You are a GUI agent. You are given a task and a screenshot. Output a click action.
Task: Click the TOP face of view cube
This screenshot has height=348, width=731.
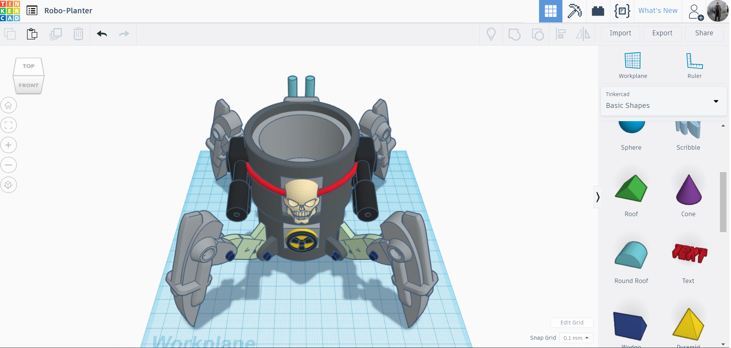tap(29, 66)
